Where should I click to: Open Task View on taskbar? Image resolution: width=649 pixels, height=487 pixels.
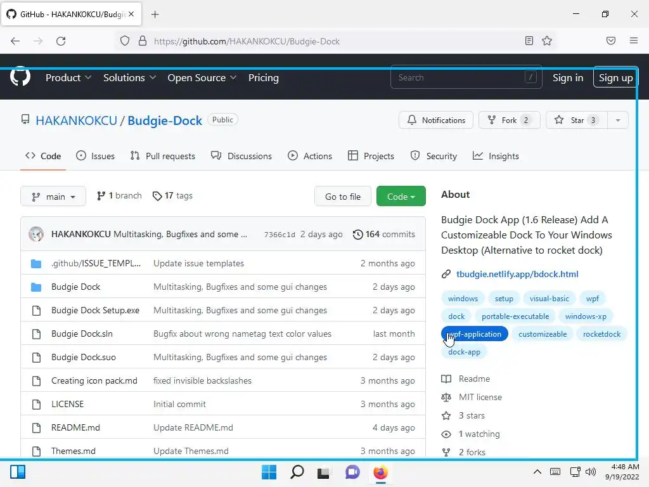tap(324, 472)
